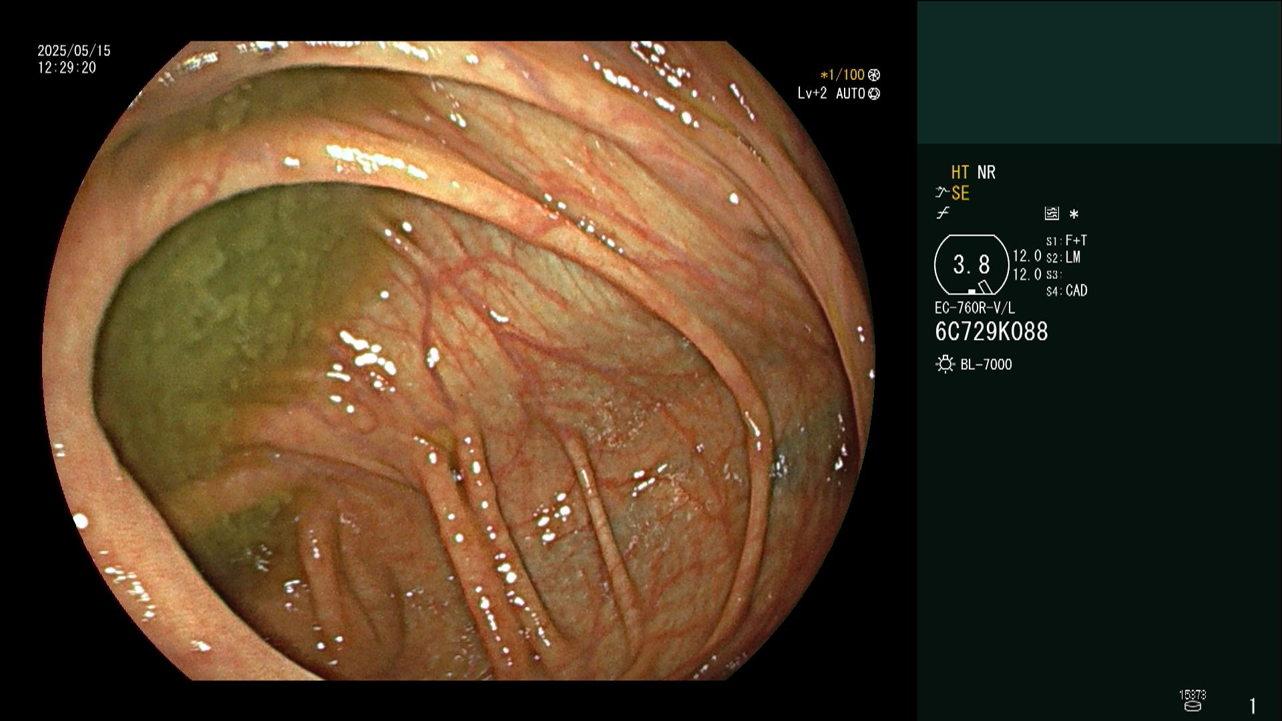
Task: Click the lower 12.0 diameter value
Action: pyautogui.click(x=1027, y=274)
